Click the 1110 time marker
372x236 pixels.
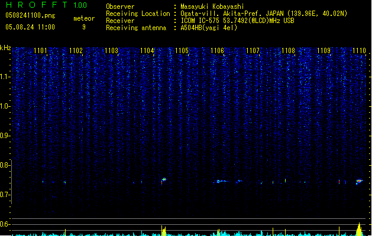click(x=359, y=51)
